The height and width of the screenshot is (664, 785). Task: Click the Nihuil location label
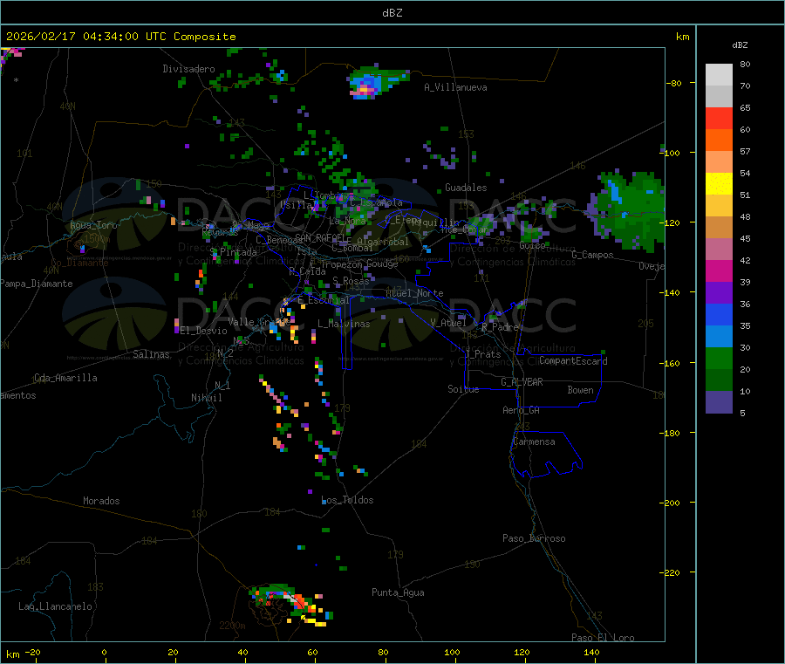206,398
